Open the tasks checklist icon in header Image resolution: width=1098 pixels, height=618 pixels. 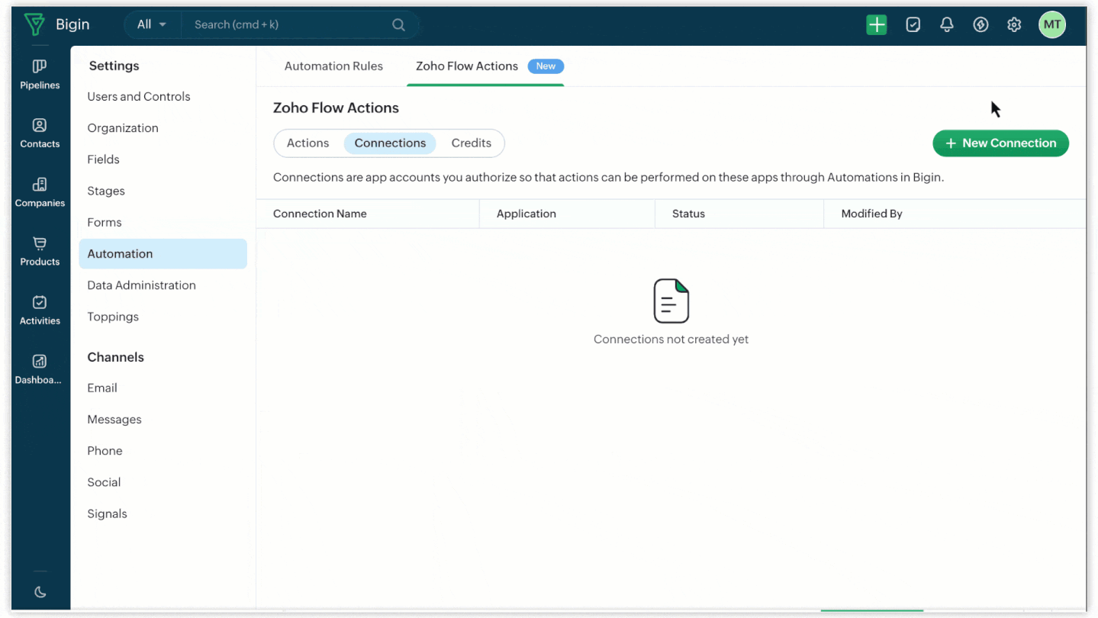[913, 24]
